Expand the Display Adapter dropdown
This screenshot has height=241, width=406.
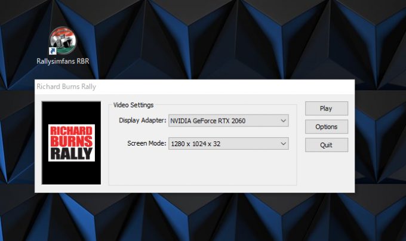(228, 120)
